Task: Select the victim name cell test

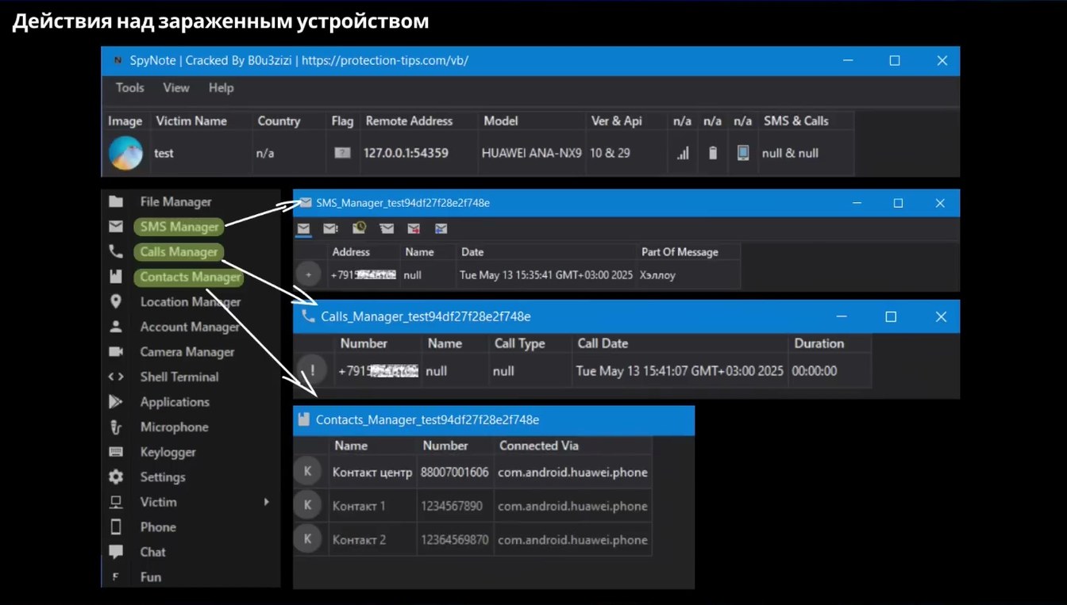Action: [x=164, y=153]
